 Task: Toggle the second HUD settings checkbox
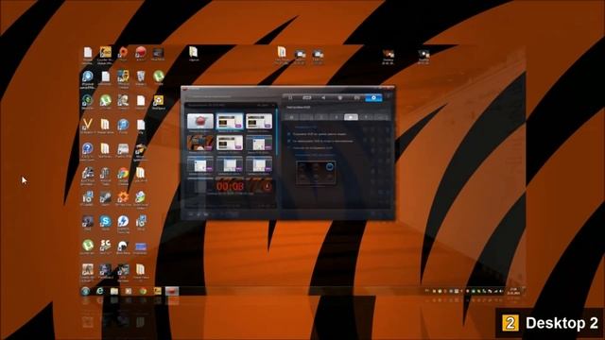[289, 141]
